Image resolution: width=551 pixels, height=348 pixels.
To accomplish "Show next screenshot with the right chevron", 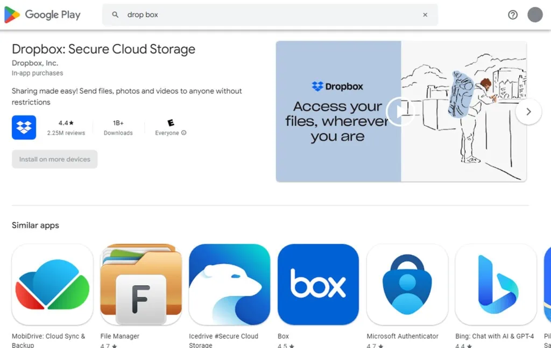I will tap(528, 112).
